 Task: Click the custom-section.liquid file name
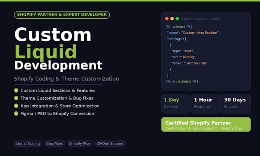200,19
